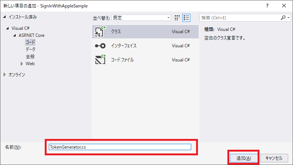Select the オンライン tree item
This screenshot has height=165, width=293.
[x=17, y=74]
